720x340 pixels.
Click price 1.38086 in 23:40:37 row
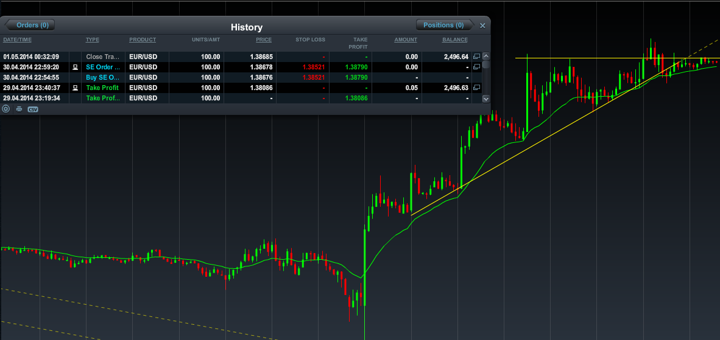pyautogui.click(x=261, y=88)
